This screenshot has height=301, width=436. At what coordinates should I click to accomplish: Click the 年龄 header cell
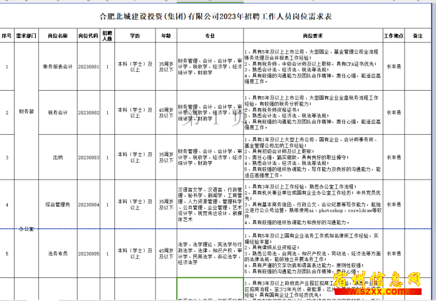click(x=167, y=36)
